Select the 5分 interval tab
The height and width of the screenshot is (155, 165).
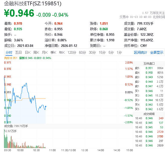coord(111,52)
